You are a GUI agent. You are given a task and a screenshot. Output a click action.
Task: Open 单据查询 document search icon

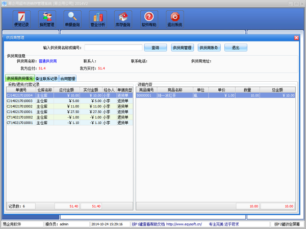72,19
